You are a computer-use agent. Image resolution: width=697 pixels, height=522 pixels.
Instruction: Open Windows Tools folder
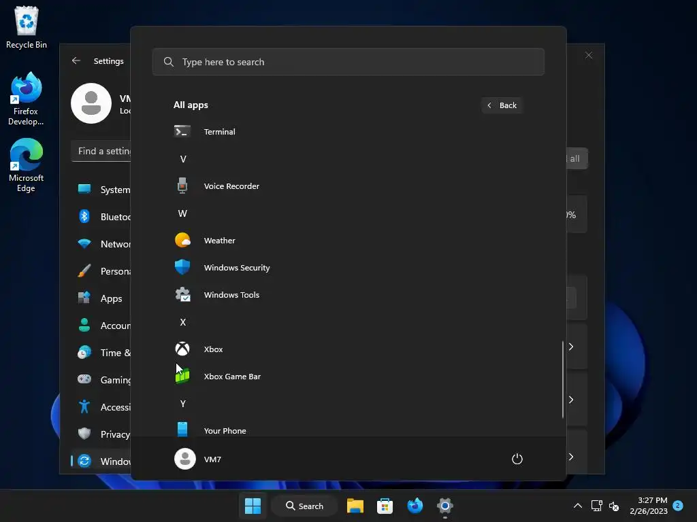(348, 295)
